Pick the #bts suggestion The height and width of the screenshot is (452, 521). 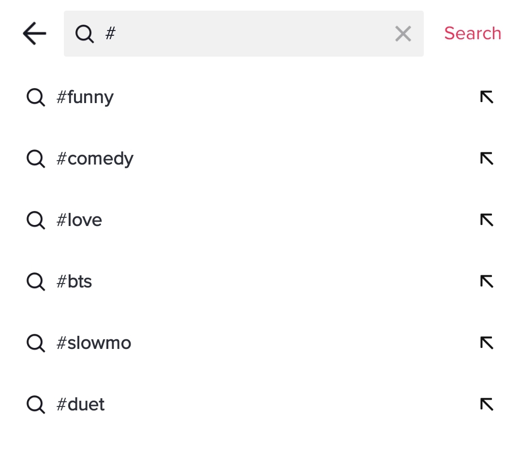74,282
